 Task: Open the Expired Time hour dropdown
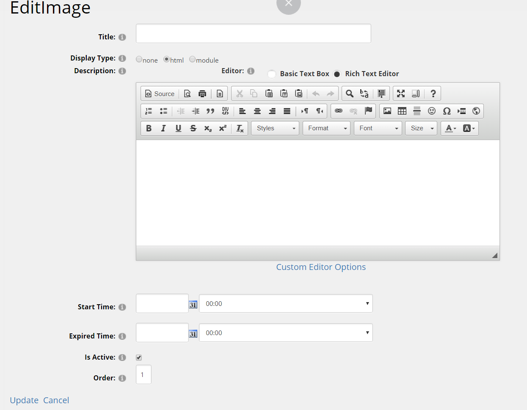(x=286, y=333)
